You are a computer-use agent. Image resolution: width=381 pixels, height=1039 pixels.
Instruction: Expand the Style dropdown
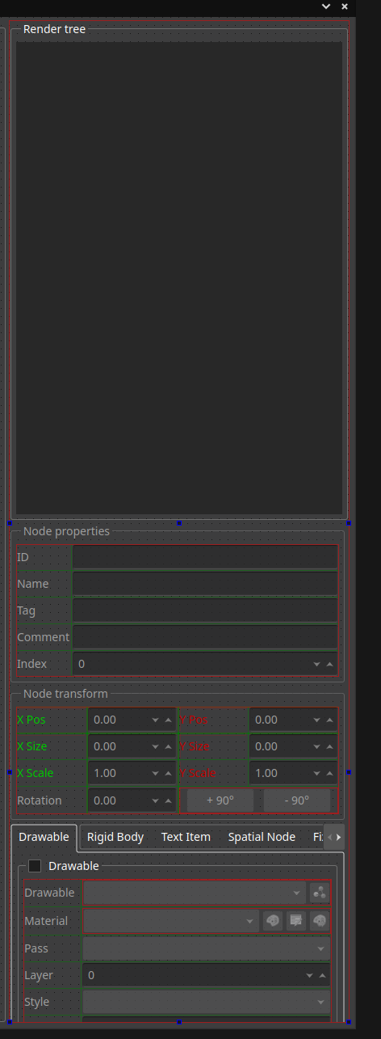(x=207, y=1002)
